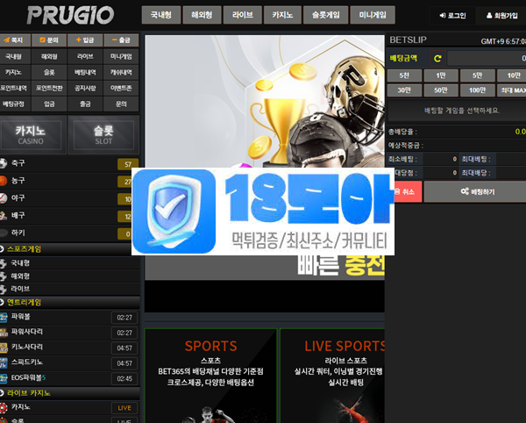Open the SPORTS 스포츠 promo card

point(210,376)
